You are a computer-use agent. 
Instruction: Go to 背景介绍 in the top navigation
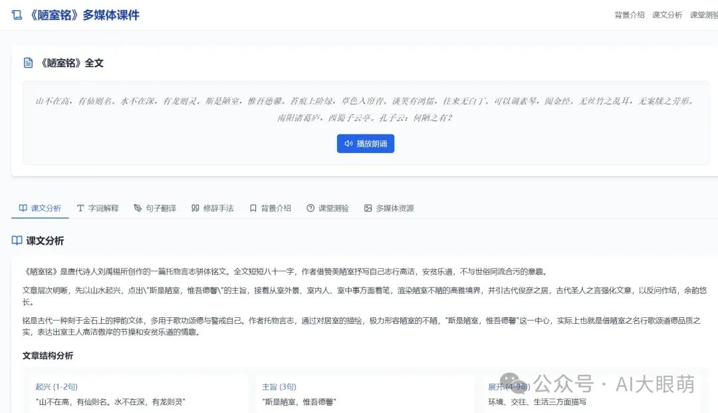pos(629,15)
